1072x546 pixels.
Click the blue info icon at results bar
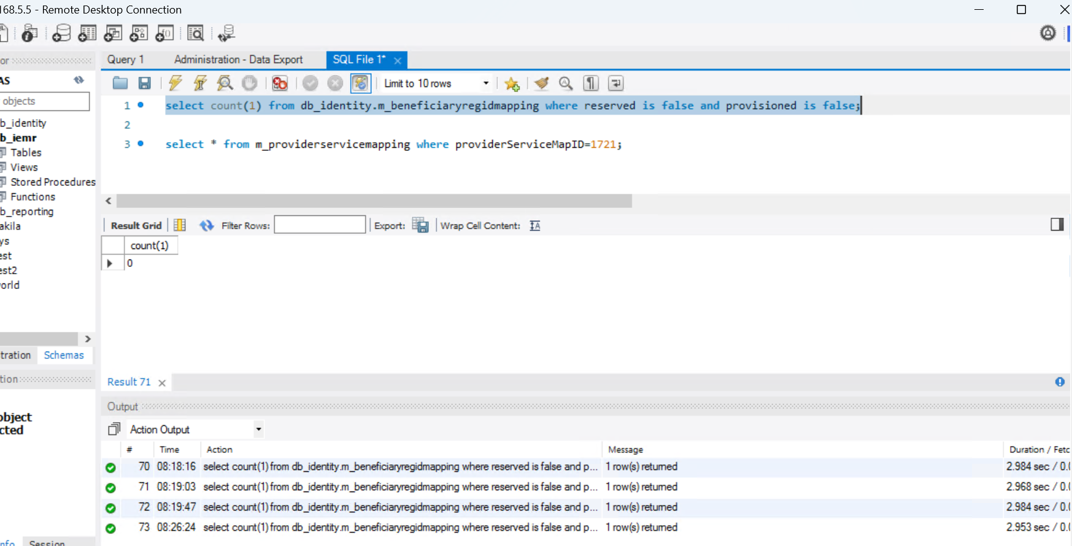point(1060,382)
